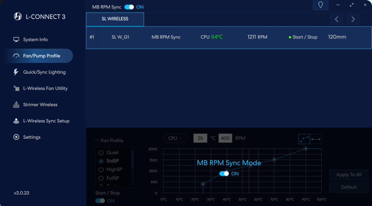
Task: Select the fixed line graph mode icon
Action: 316,139
